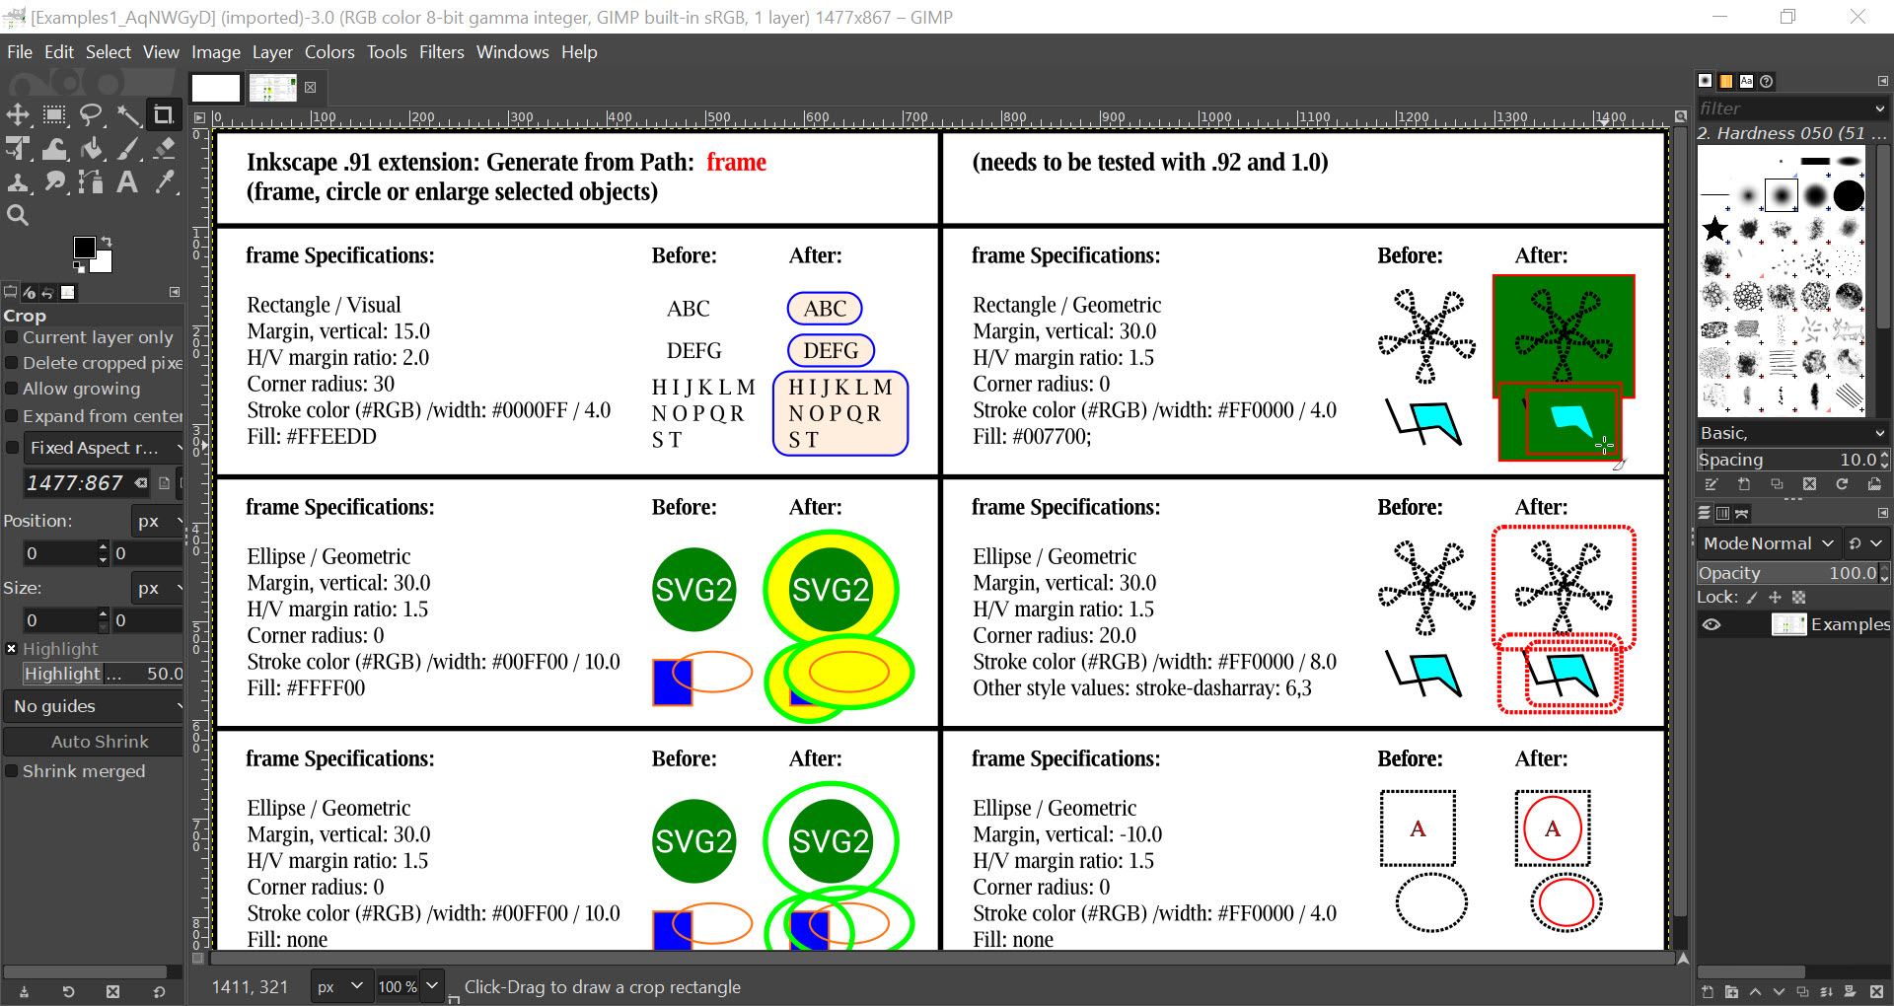Open the Select menu

point(108,52)
